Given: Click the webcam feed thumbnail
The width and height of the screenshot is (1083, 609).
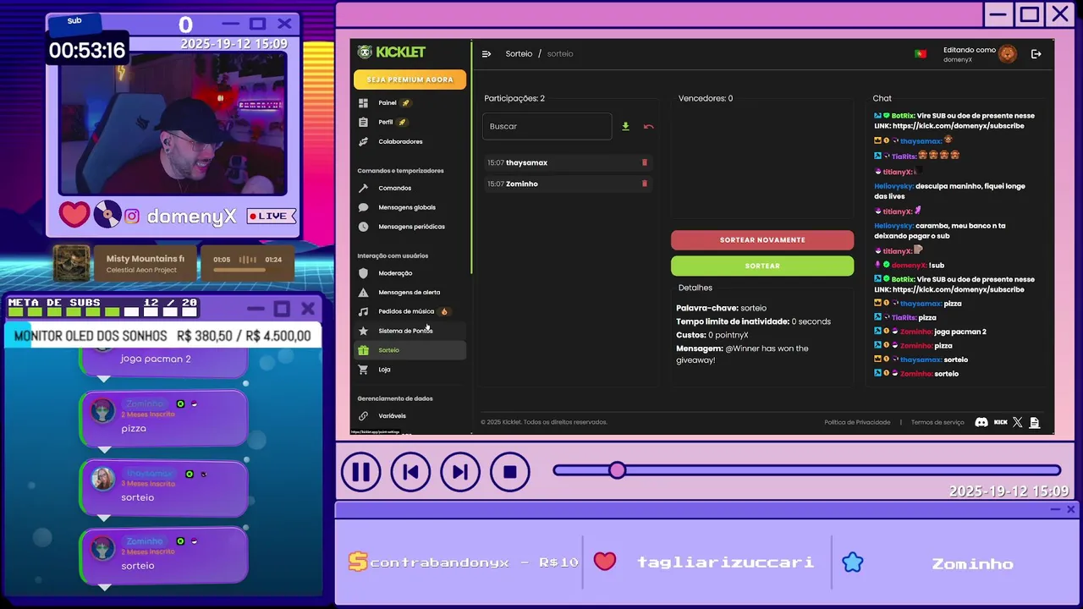Looking at the screenshot, I should [x=173, y=124].
